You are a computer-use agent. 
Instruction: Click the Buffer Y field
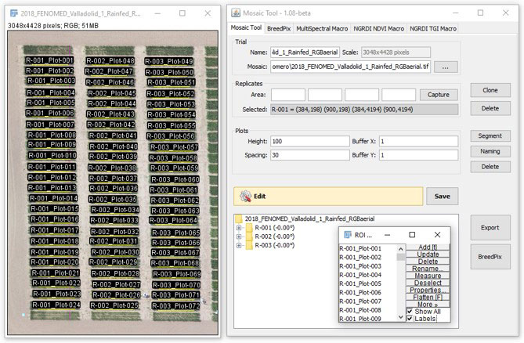pyautogui.click(x=418, y=155)
